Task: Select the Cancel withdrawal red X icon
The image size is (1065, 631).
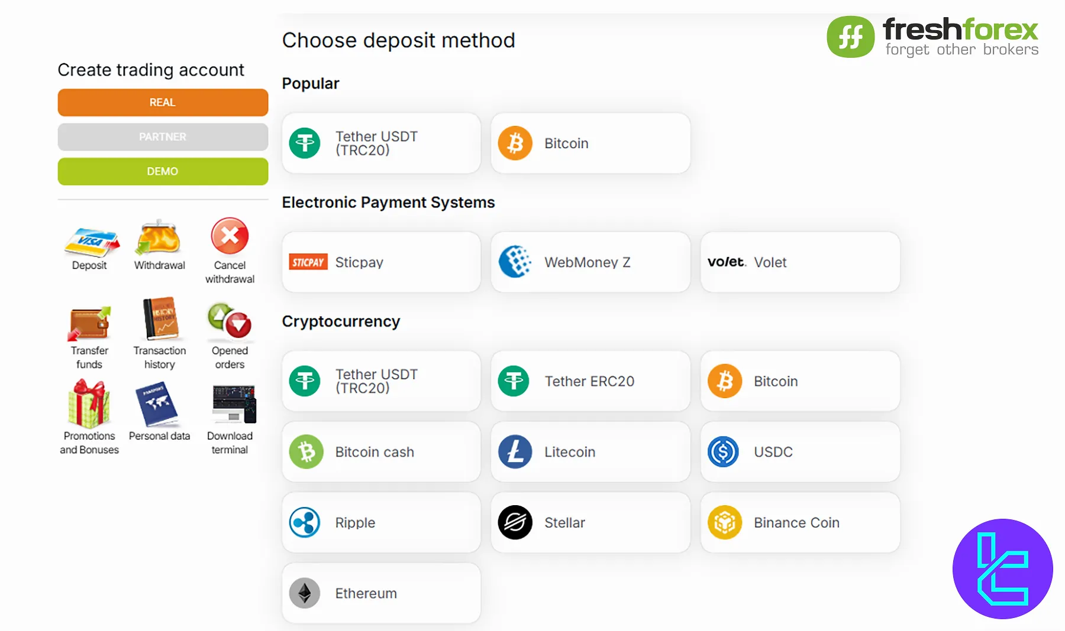Action: tap(230, 236)
